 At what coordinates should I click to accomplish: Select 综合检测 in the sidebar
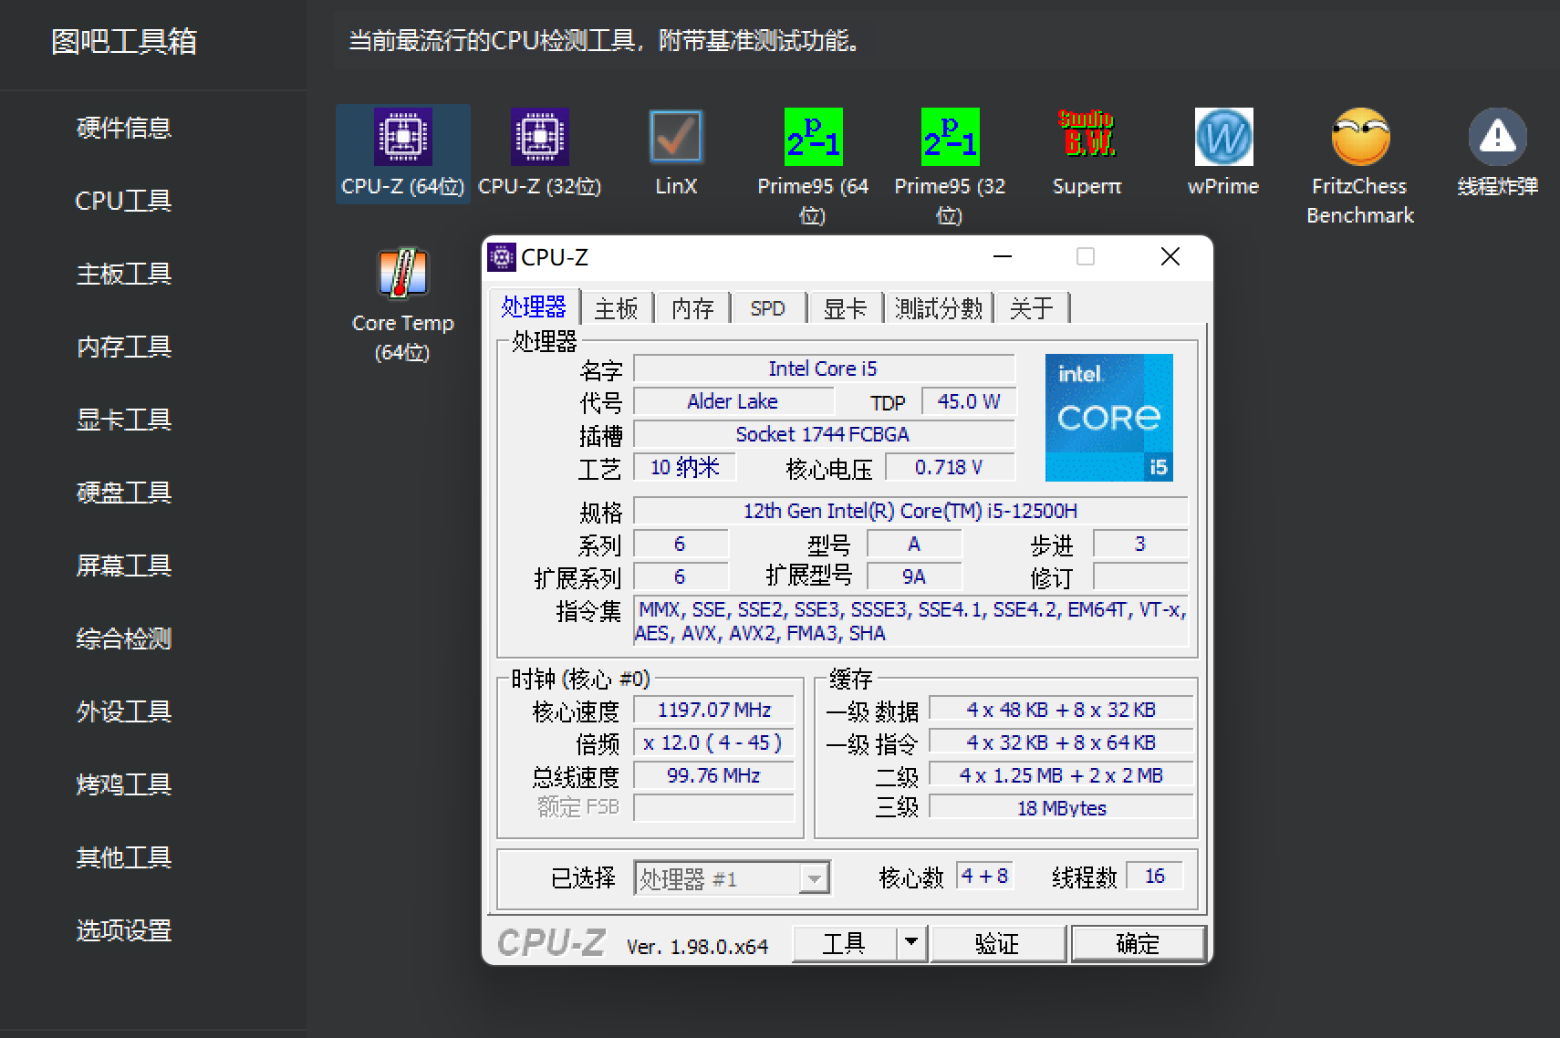(124, 638)
